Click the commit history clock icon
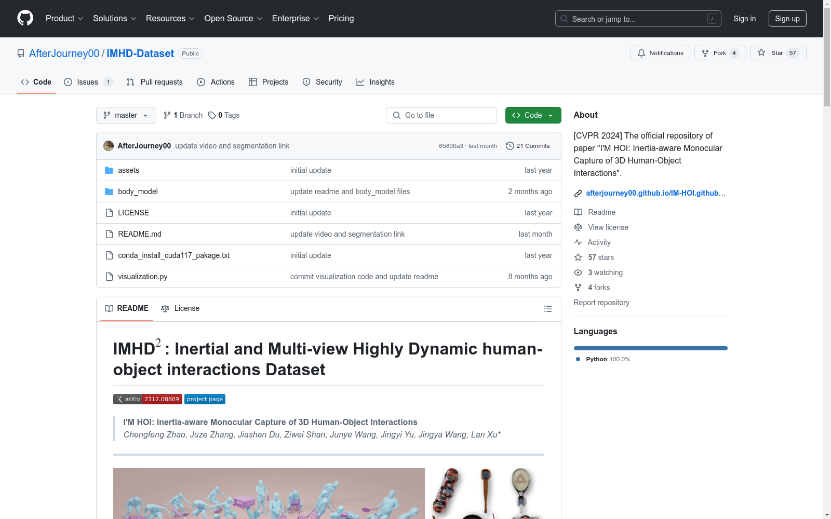The height and width of the screenshot is (519, 831). pyautogui.click(x=510, y=146)
